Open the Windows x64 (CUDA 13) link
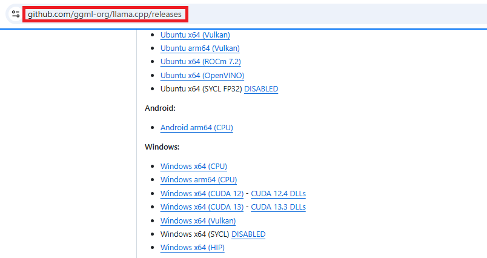The width and height of the screenshot is (487, 258). click(202, 207)
